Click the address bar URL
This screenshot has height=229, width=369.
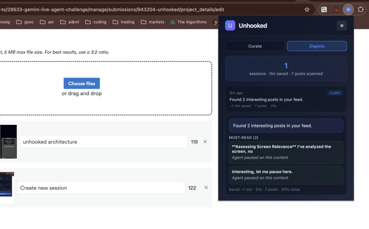(112, 10)
